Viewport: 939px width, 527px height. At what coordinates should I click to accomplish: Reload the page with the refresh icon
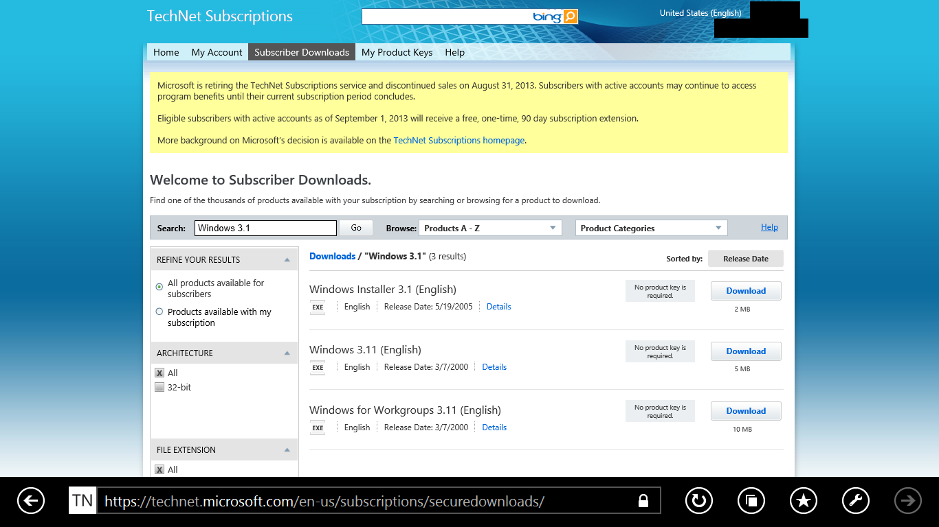pyautogui.click(x=699, y=501)
